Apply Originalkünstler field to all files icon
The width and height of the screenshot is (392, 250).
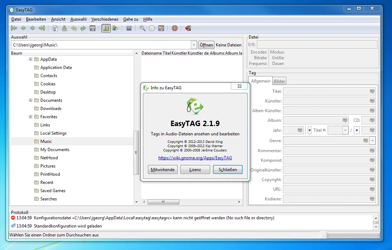372,170
